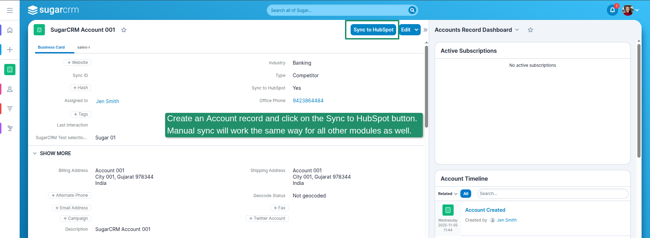
Task: Click the green account record icon
Action: [x=39, y=30]
